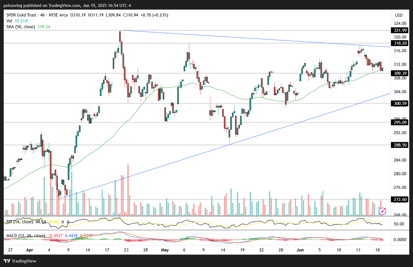Click the 295.09 price level label
Screen dimensions: 413x267
400,122
